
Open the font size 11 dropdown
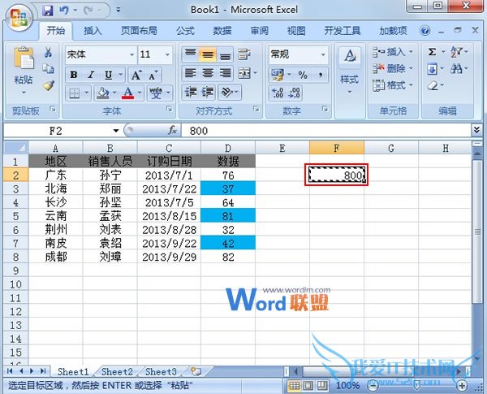168,54
